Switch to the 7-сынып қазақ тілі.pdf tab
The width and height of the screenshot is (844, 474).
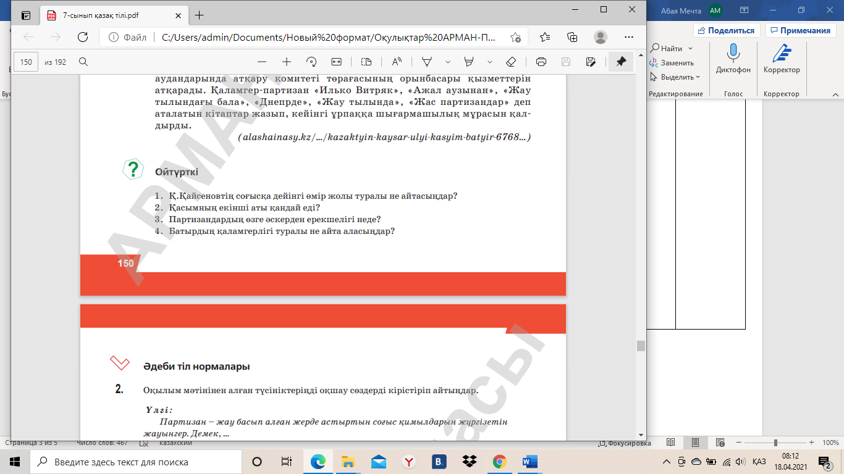coord(114,15)
